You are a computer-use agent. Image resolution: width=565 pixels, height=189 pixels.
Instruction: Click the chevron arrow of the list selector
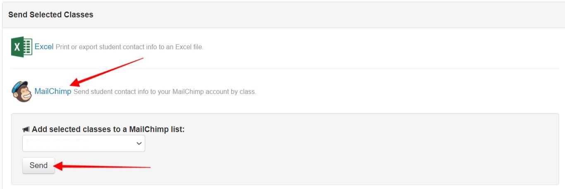139,144
